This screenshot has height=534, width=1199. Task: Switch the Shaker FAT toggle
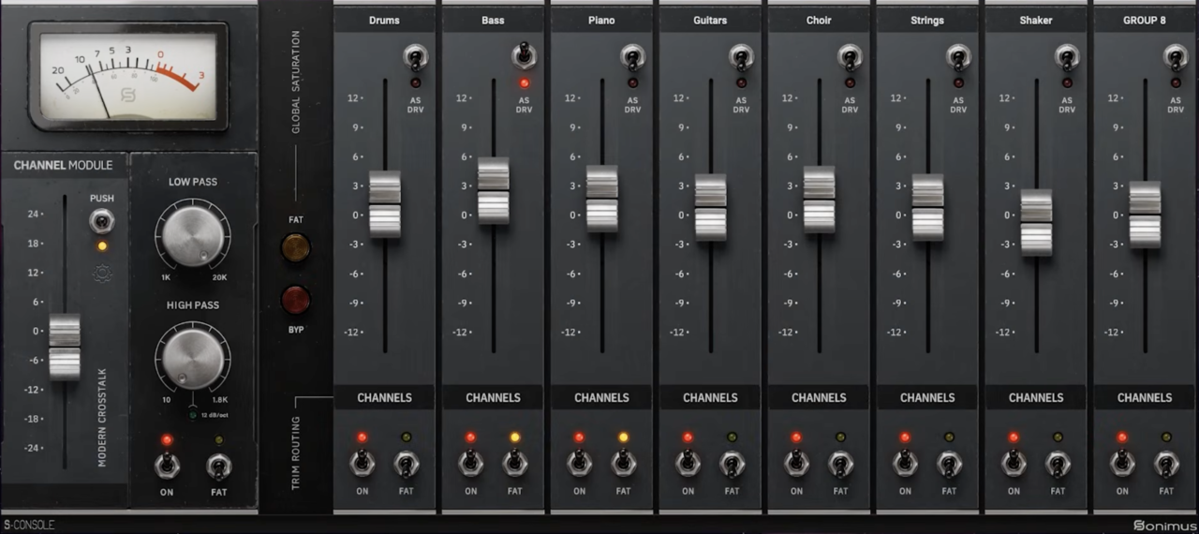pos(1058,463)
